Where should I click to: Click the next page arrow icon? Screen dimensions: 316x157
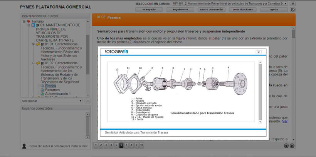click(x=292, y=146)
